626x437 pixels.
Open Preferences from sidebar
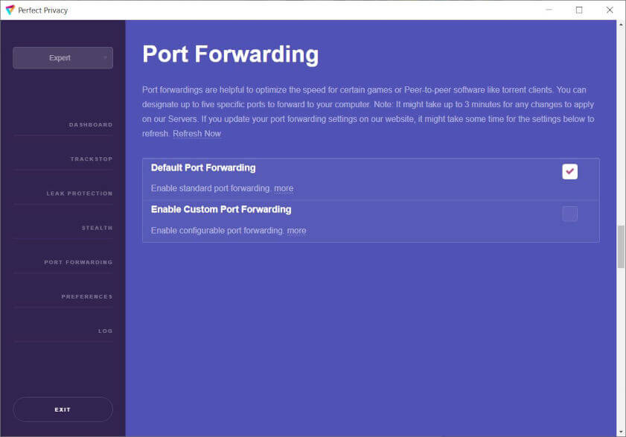pyautogui.click(x=86, y=296)
